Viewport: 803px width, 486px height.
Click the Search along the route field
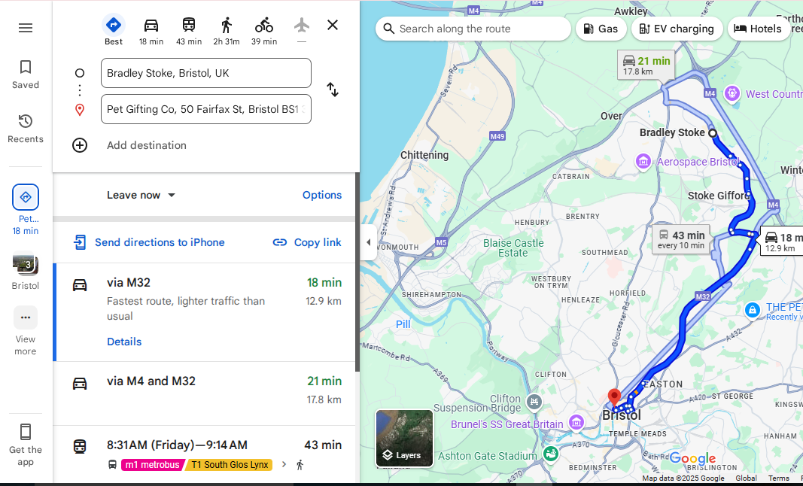tap(473, 29)
